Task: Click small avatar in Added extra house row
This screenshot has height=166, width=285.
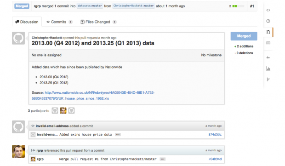Action: coord(33,135)
